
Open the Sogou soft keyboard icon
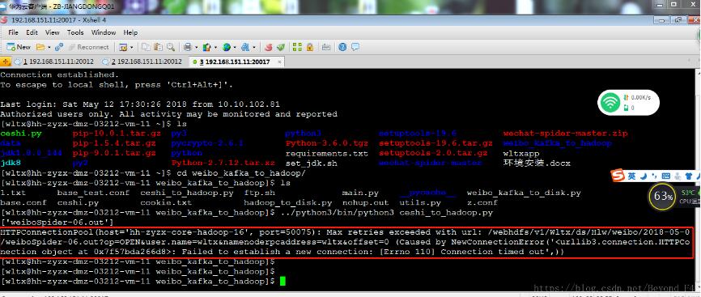[x=666, y=176]
